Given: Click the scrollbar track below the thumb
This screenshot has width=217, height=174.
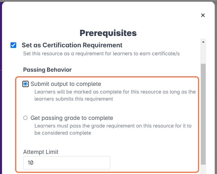Looking at the screenshot, I should click(203, 169).
